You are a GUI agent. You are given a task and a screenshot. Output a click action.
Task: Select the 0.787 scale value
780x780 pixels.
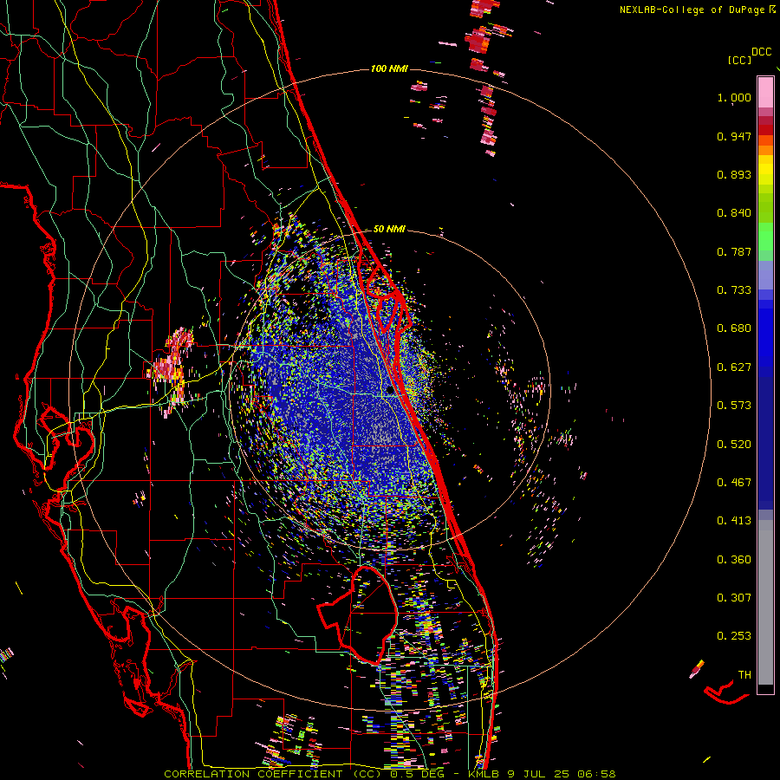(x=734, y=251)
